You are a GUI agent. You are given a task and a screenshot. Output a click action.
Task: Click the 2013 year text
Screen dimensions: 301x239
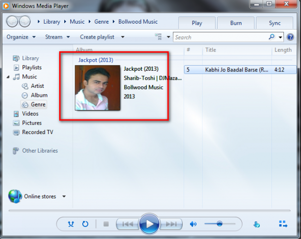tap(129, 96)
